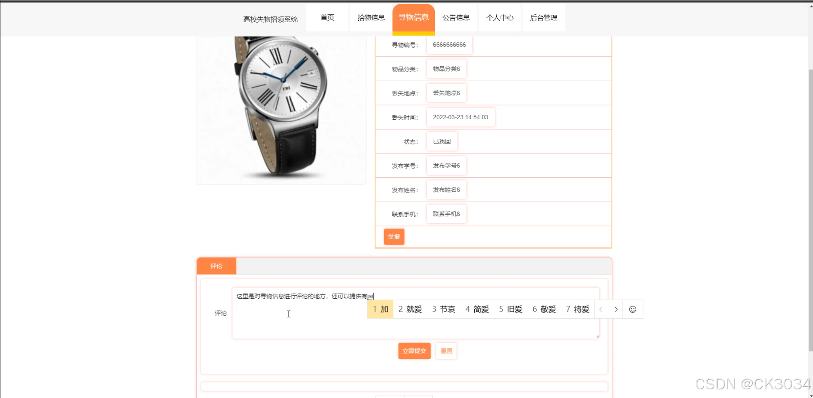Submit comment with 立即提交 button
Screen dimensions: 813x398
coord(415,351)
